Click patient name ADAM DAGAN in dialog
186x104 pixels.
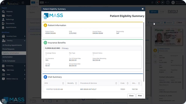(x=50, y=33)
